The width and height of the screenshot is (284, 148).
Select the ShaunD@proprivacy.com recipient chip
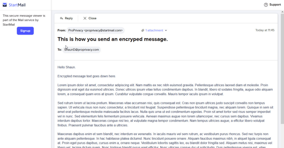click(82, 50)
